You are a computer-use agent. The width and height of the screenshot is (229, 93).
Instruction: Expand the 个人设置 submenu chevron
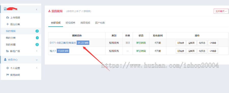[x=37, y=68]
